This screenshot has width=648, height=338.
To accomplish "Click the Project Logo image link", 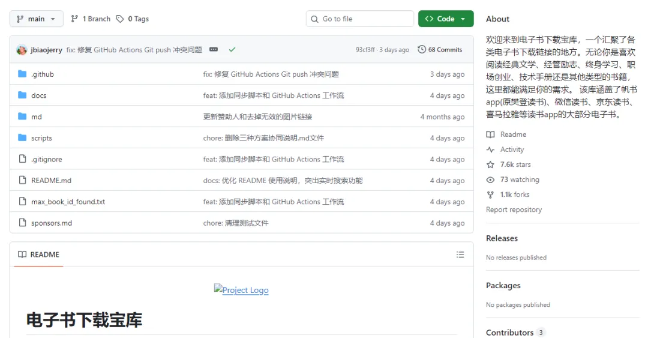I will [x=241, y=289].
